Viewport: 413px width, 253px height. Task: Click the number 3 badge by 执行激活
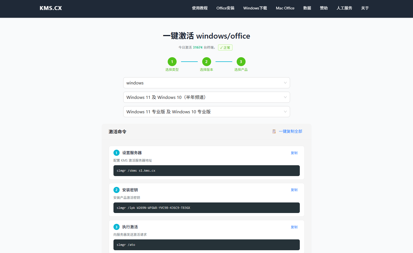[117, 227]
